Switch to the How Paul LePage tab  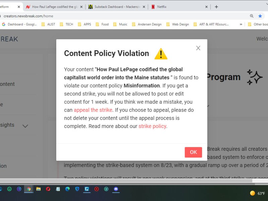[55, 7]
